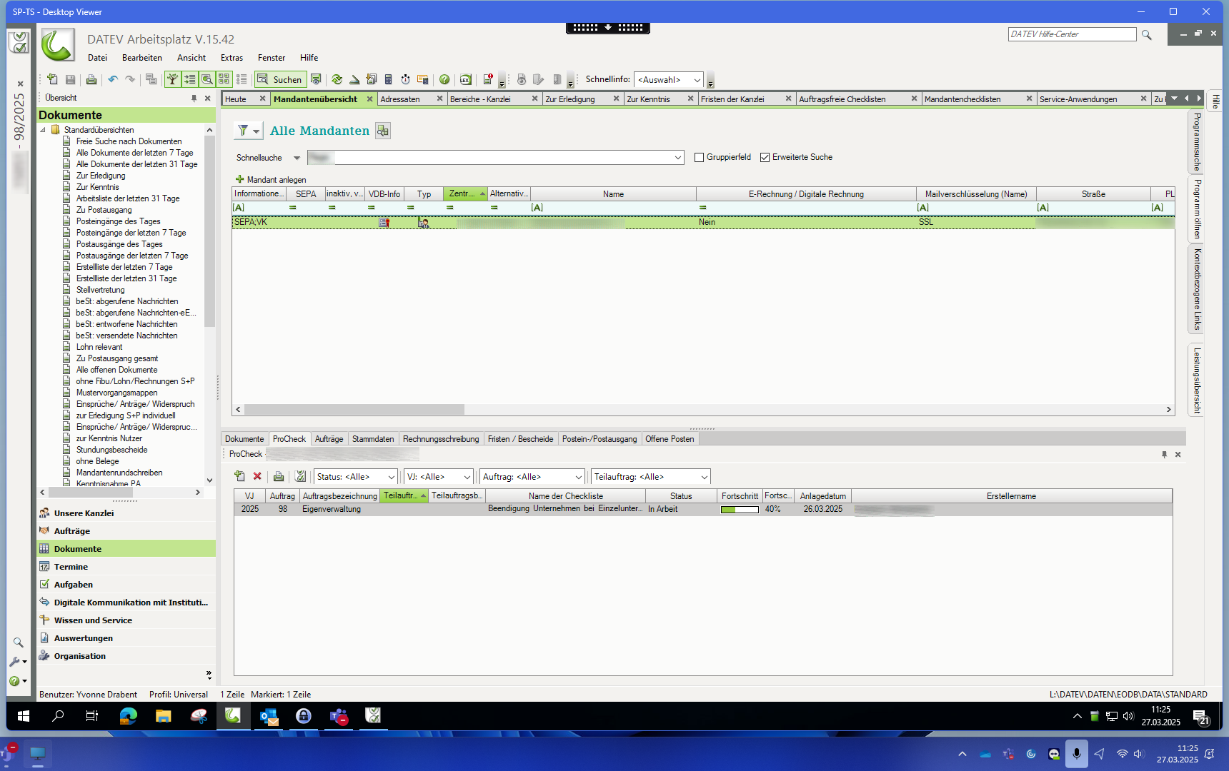The image size is (1229, 771).
Task: Click the print icon in main toolbar
Action: coord(91,80)
